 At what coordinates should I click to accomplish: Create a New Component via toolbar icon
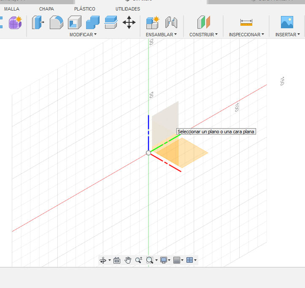click(153, 22)
